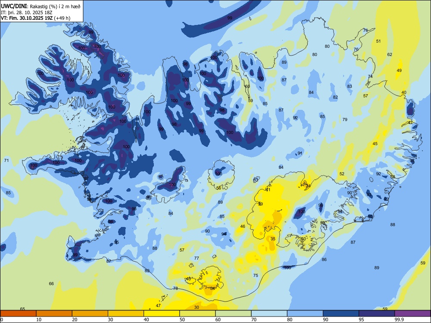Click the bright yellow 40–50 legend swatch
This screenshot has width=431, height=323.
click(162, 314)
